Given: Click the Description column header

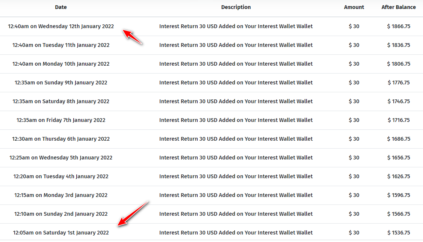Looking at the screenshot, I should click(236, 7).
